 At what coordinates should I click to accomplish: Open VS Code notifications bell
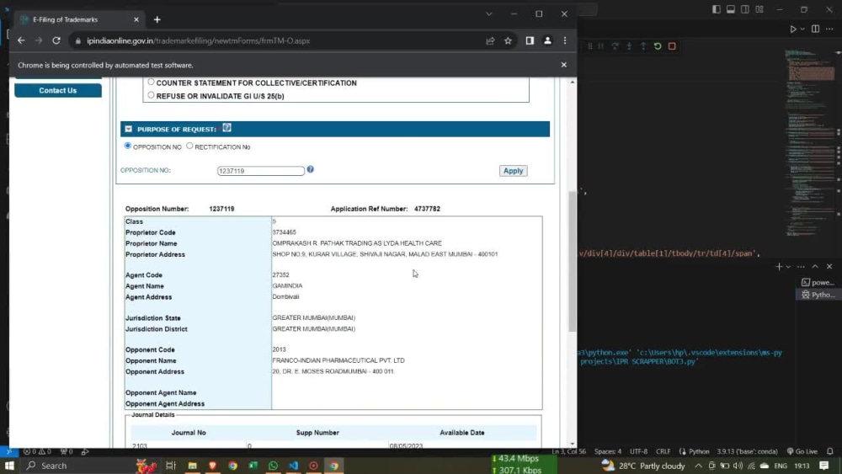tap(830, 451)
